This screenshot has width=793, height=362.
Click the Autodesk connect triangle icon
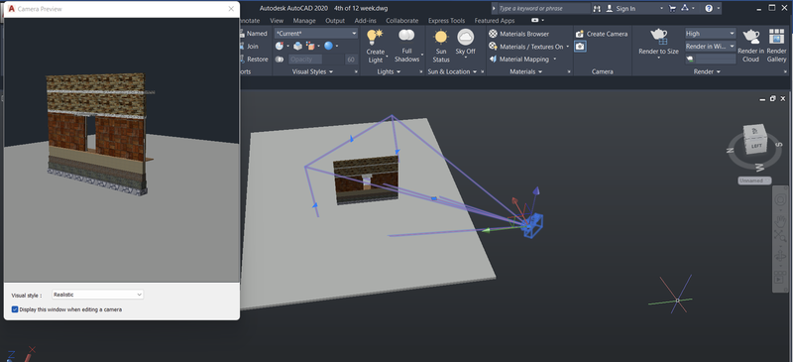pos(684,8)
